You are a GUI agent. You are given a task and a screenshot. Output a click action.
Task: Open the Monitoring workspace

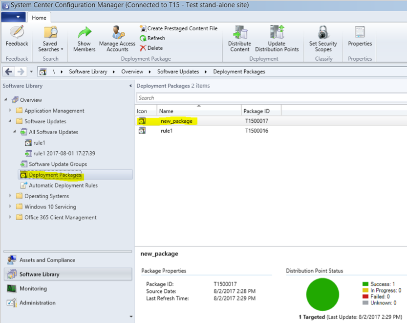(33, 289)
